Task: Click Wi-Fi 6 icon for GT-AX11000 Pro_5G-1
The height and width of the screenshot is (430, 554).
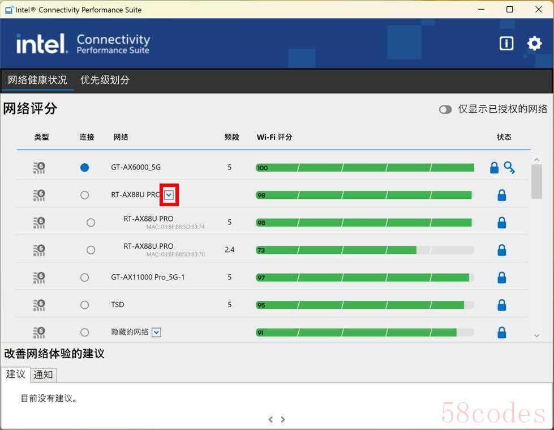Action: [x=39, y=278]
